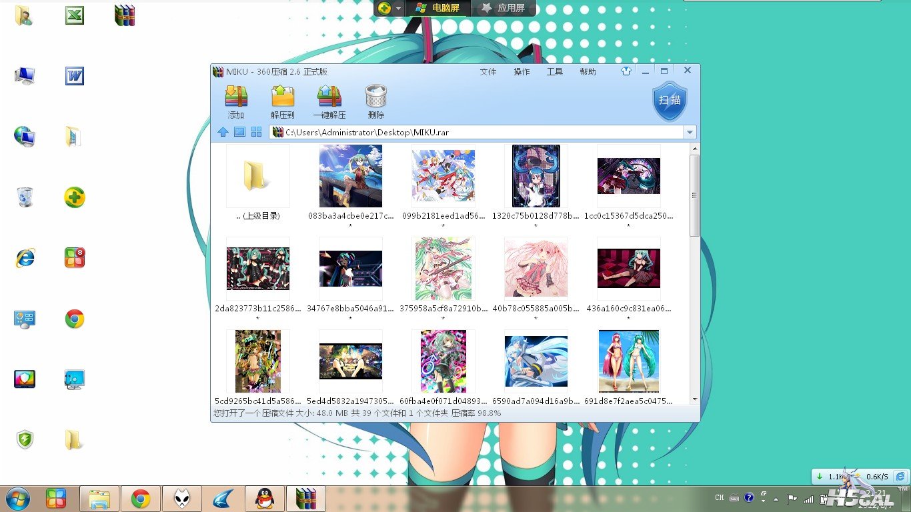Open the stacked books archive desktop icon
911x512 pixels.
click(125, 15)
